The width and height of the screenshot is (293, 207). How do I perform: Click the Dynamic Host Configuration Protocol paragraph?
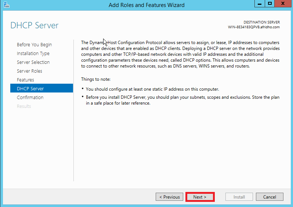[x=180, y=54]
